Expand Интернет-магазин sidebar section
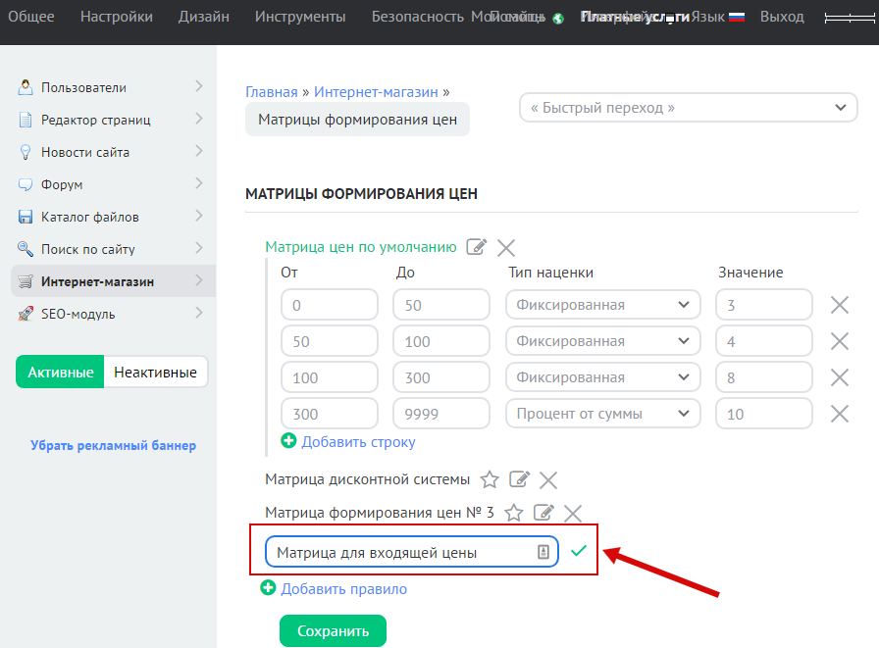Viewport: 879px width, 648px height. (x=199, y=281)
